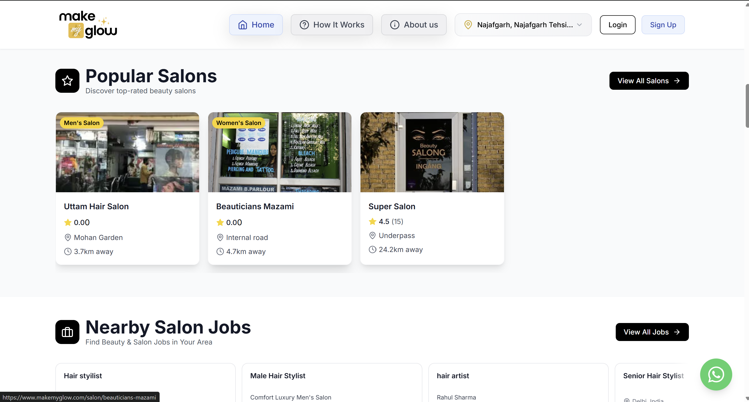Click the star icon beside Popular Salons
The height and width of the screenshot is (402, 749).
[67, 81]
